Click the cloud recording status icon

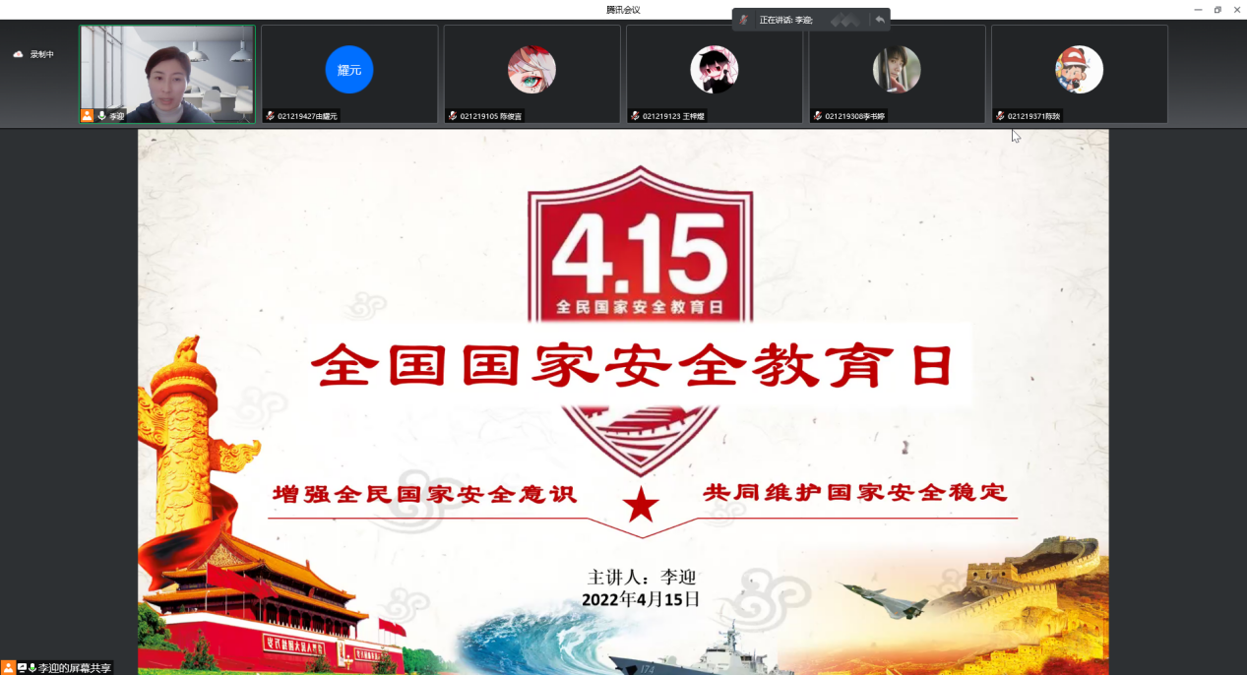click(18, 54)
